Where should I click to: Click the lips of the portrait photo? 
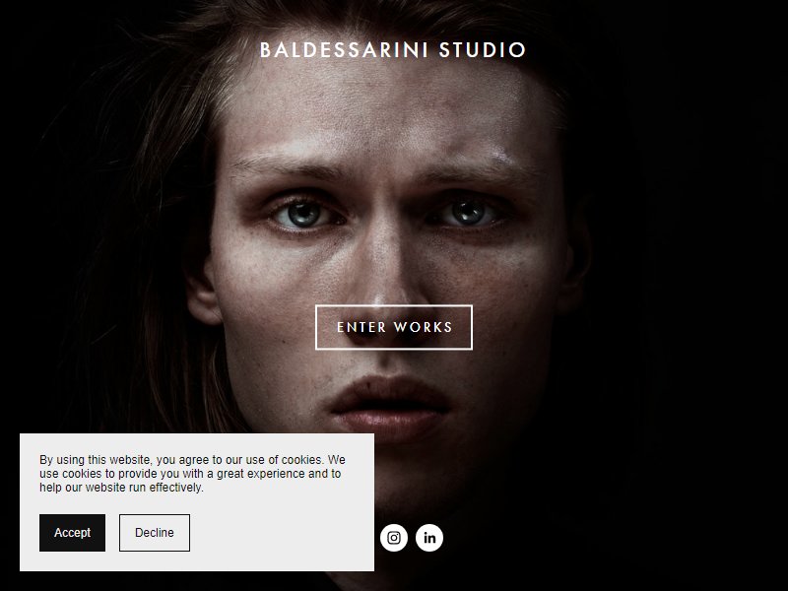pyautogui.click(x=389, y=408)
